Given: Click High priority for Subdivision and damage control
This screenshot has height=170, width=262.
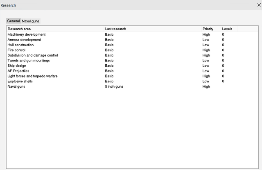Looking at the screenshot, I should coord(206,55).
